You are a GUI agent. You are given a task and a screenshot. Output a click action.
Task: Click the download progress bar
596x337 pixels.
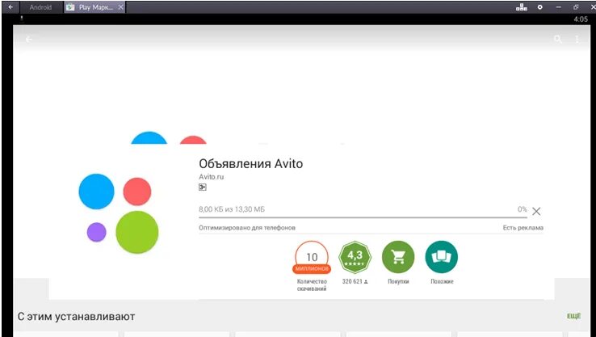coord(363,217)
